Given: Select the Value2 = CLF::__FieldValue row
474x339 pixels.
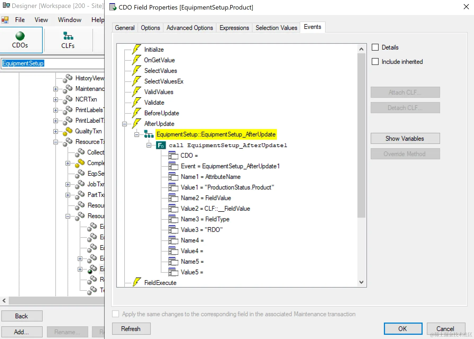Looking at the screenshot, I should point(215,209).
